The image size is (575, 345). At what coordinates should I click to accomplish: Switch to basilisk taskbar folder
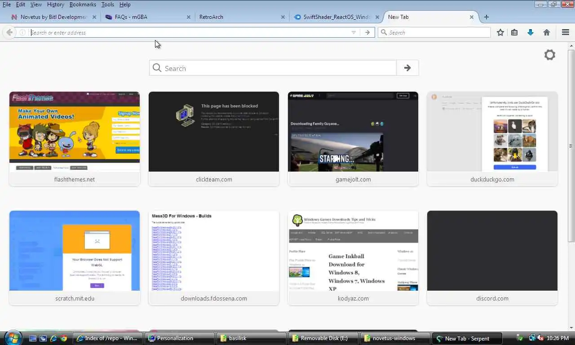(252, 338)
